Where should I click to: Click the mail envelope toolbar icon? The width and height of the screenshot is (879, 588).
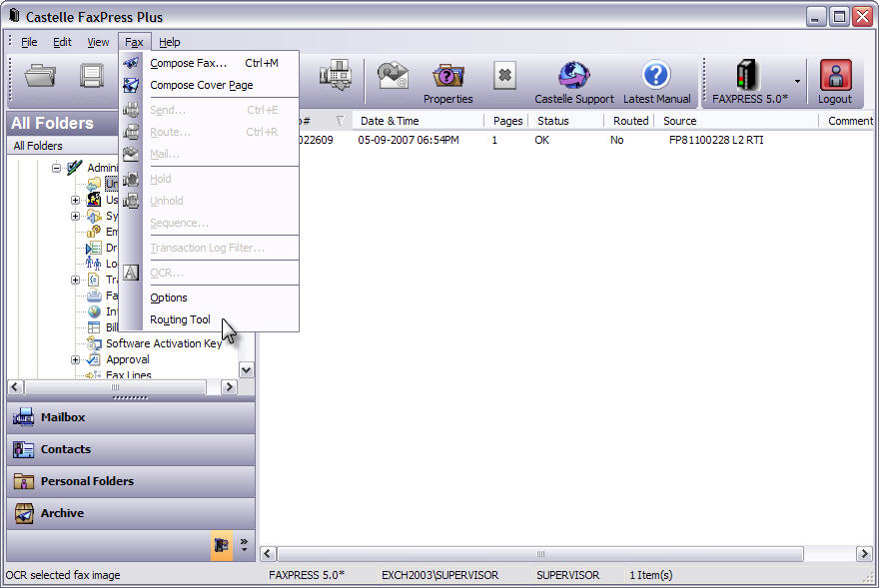393,76
